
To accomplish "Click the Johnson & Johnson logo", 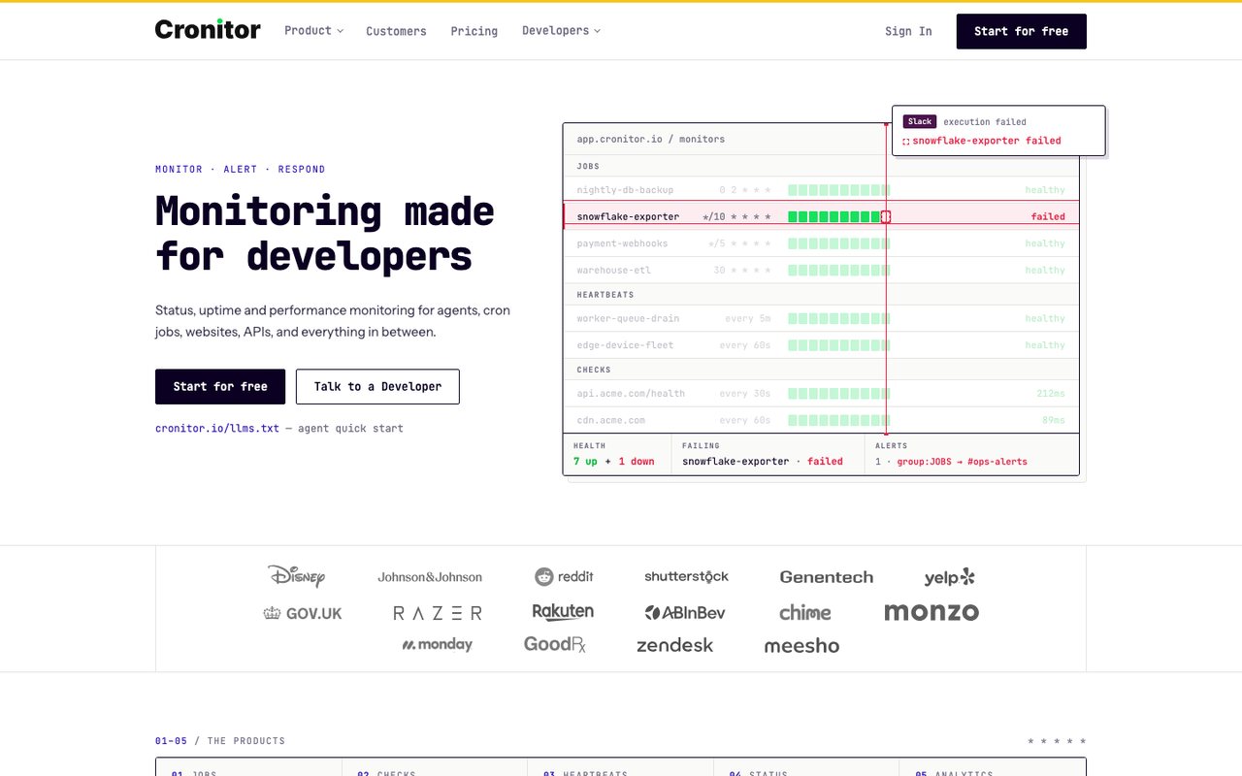I will point(430,577).
